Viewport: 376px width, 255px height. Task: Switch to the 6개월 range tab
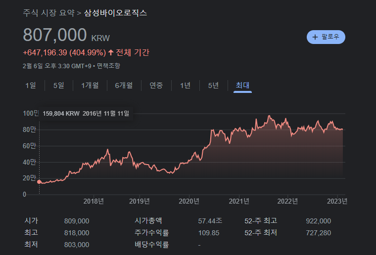point(124,85)
